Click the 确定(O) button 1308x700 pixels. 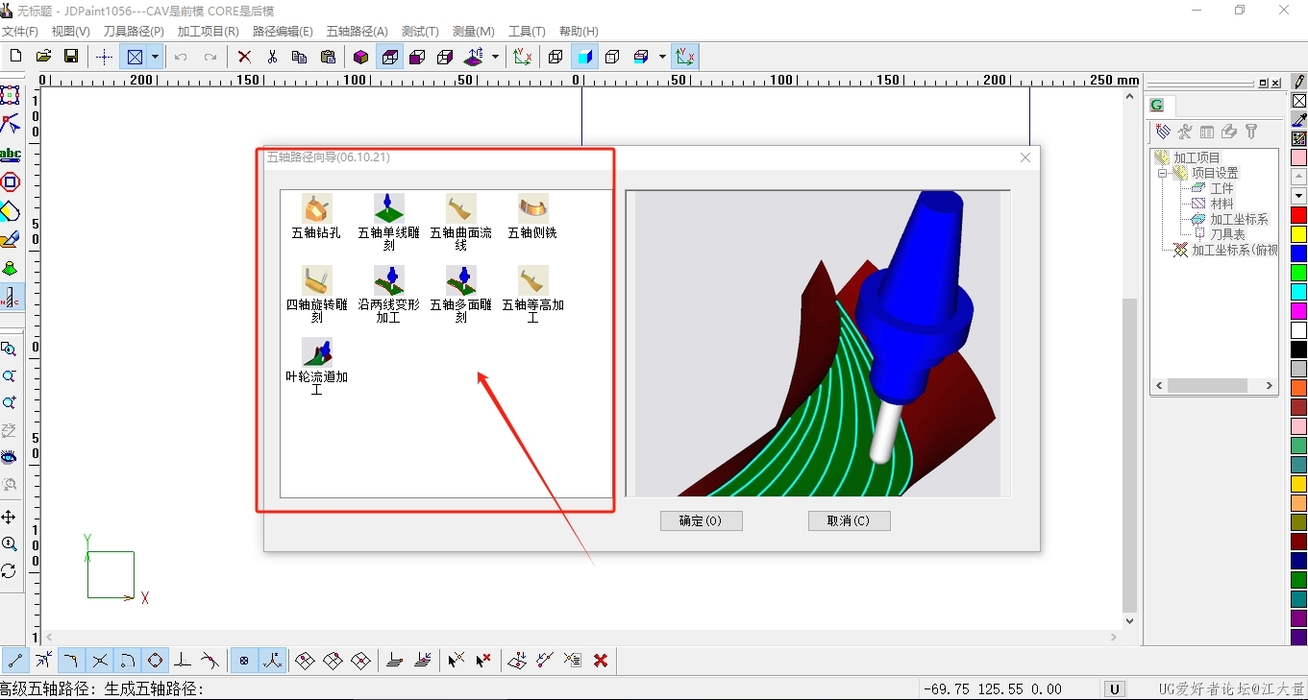(701, 520)
